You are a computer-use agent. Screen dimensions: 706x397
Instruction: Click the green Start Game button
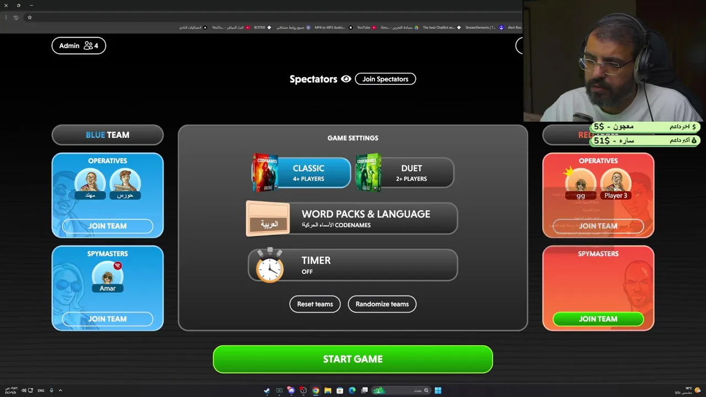[353, 359]
